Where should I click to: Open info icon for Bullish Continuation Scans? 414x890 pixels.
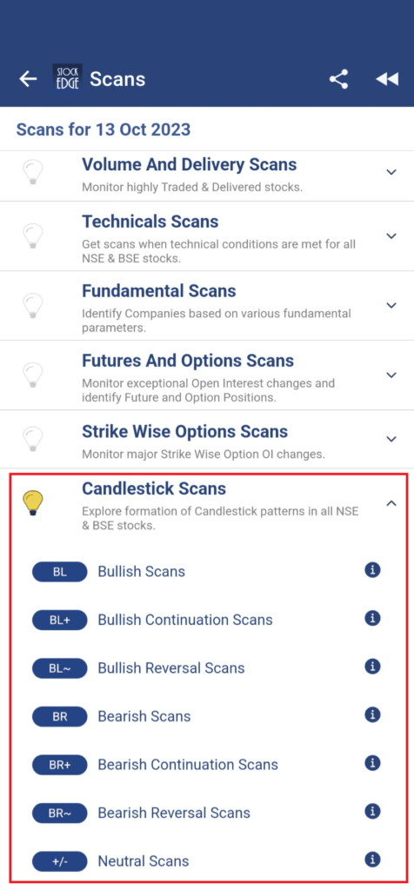pos(372,618)
